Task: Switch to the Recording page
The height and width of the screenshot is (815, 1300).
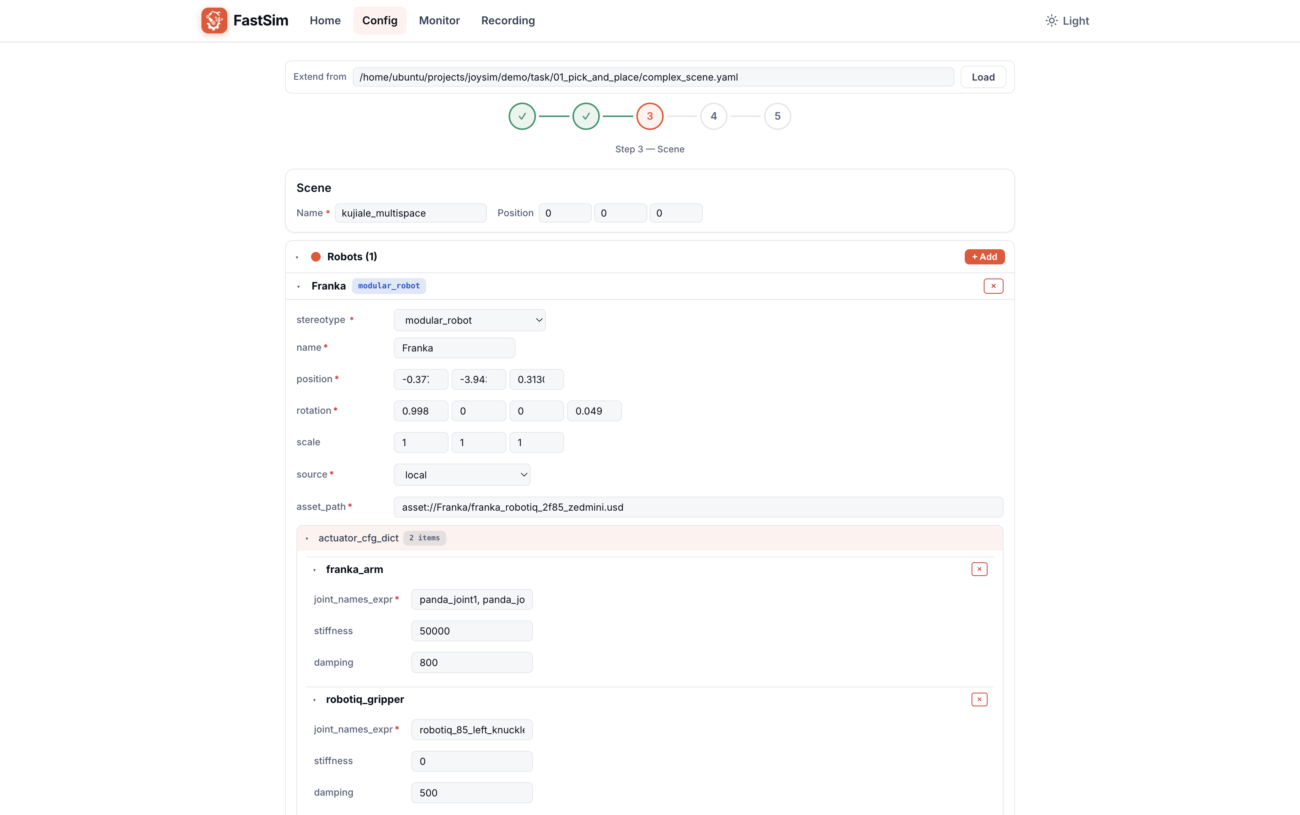Action: coord(508,21)
